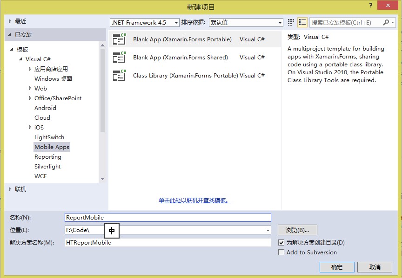Expand the Office/SharePoint tree node
The height and width of the screenshot is (278, 402).
coord(30,98)
